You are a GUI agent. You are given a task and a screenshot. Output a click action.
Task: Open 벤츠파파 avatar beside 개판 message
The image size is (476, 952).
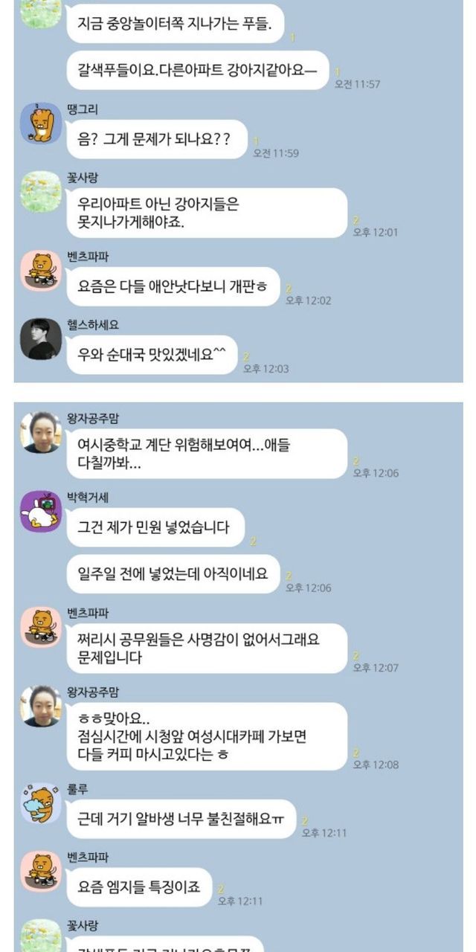click(40, 270)
